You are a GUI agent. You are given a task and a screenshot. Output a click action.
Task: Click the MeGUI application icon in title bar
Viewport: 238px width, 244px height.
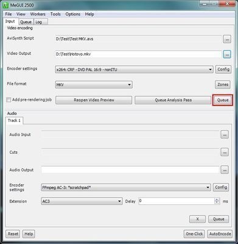pos(5,5)
